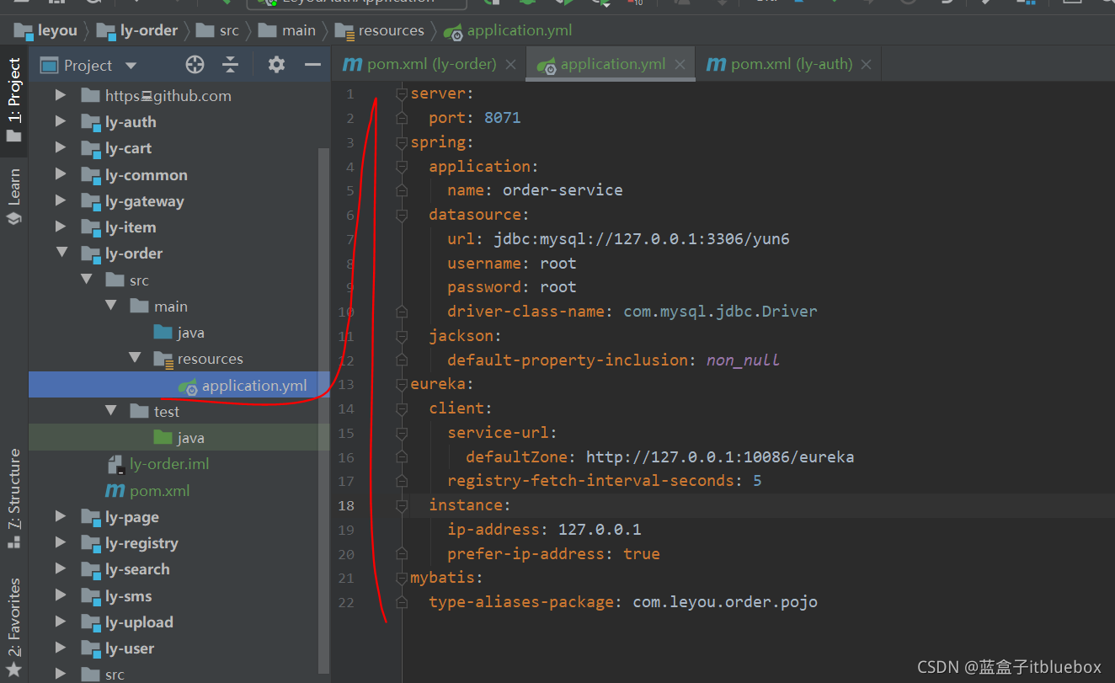Image resolution: width=1115 pixels, height=683 pixels.
Task: Fold the datasource block at line 6
Action: click(x=402, y=215)
